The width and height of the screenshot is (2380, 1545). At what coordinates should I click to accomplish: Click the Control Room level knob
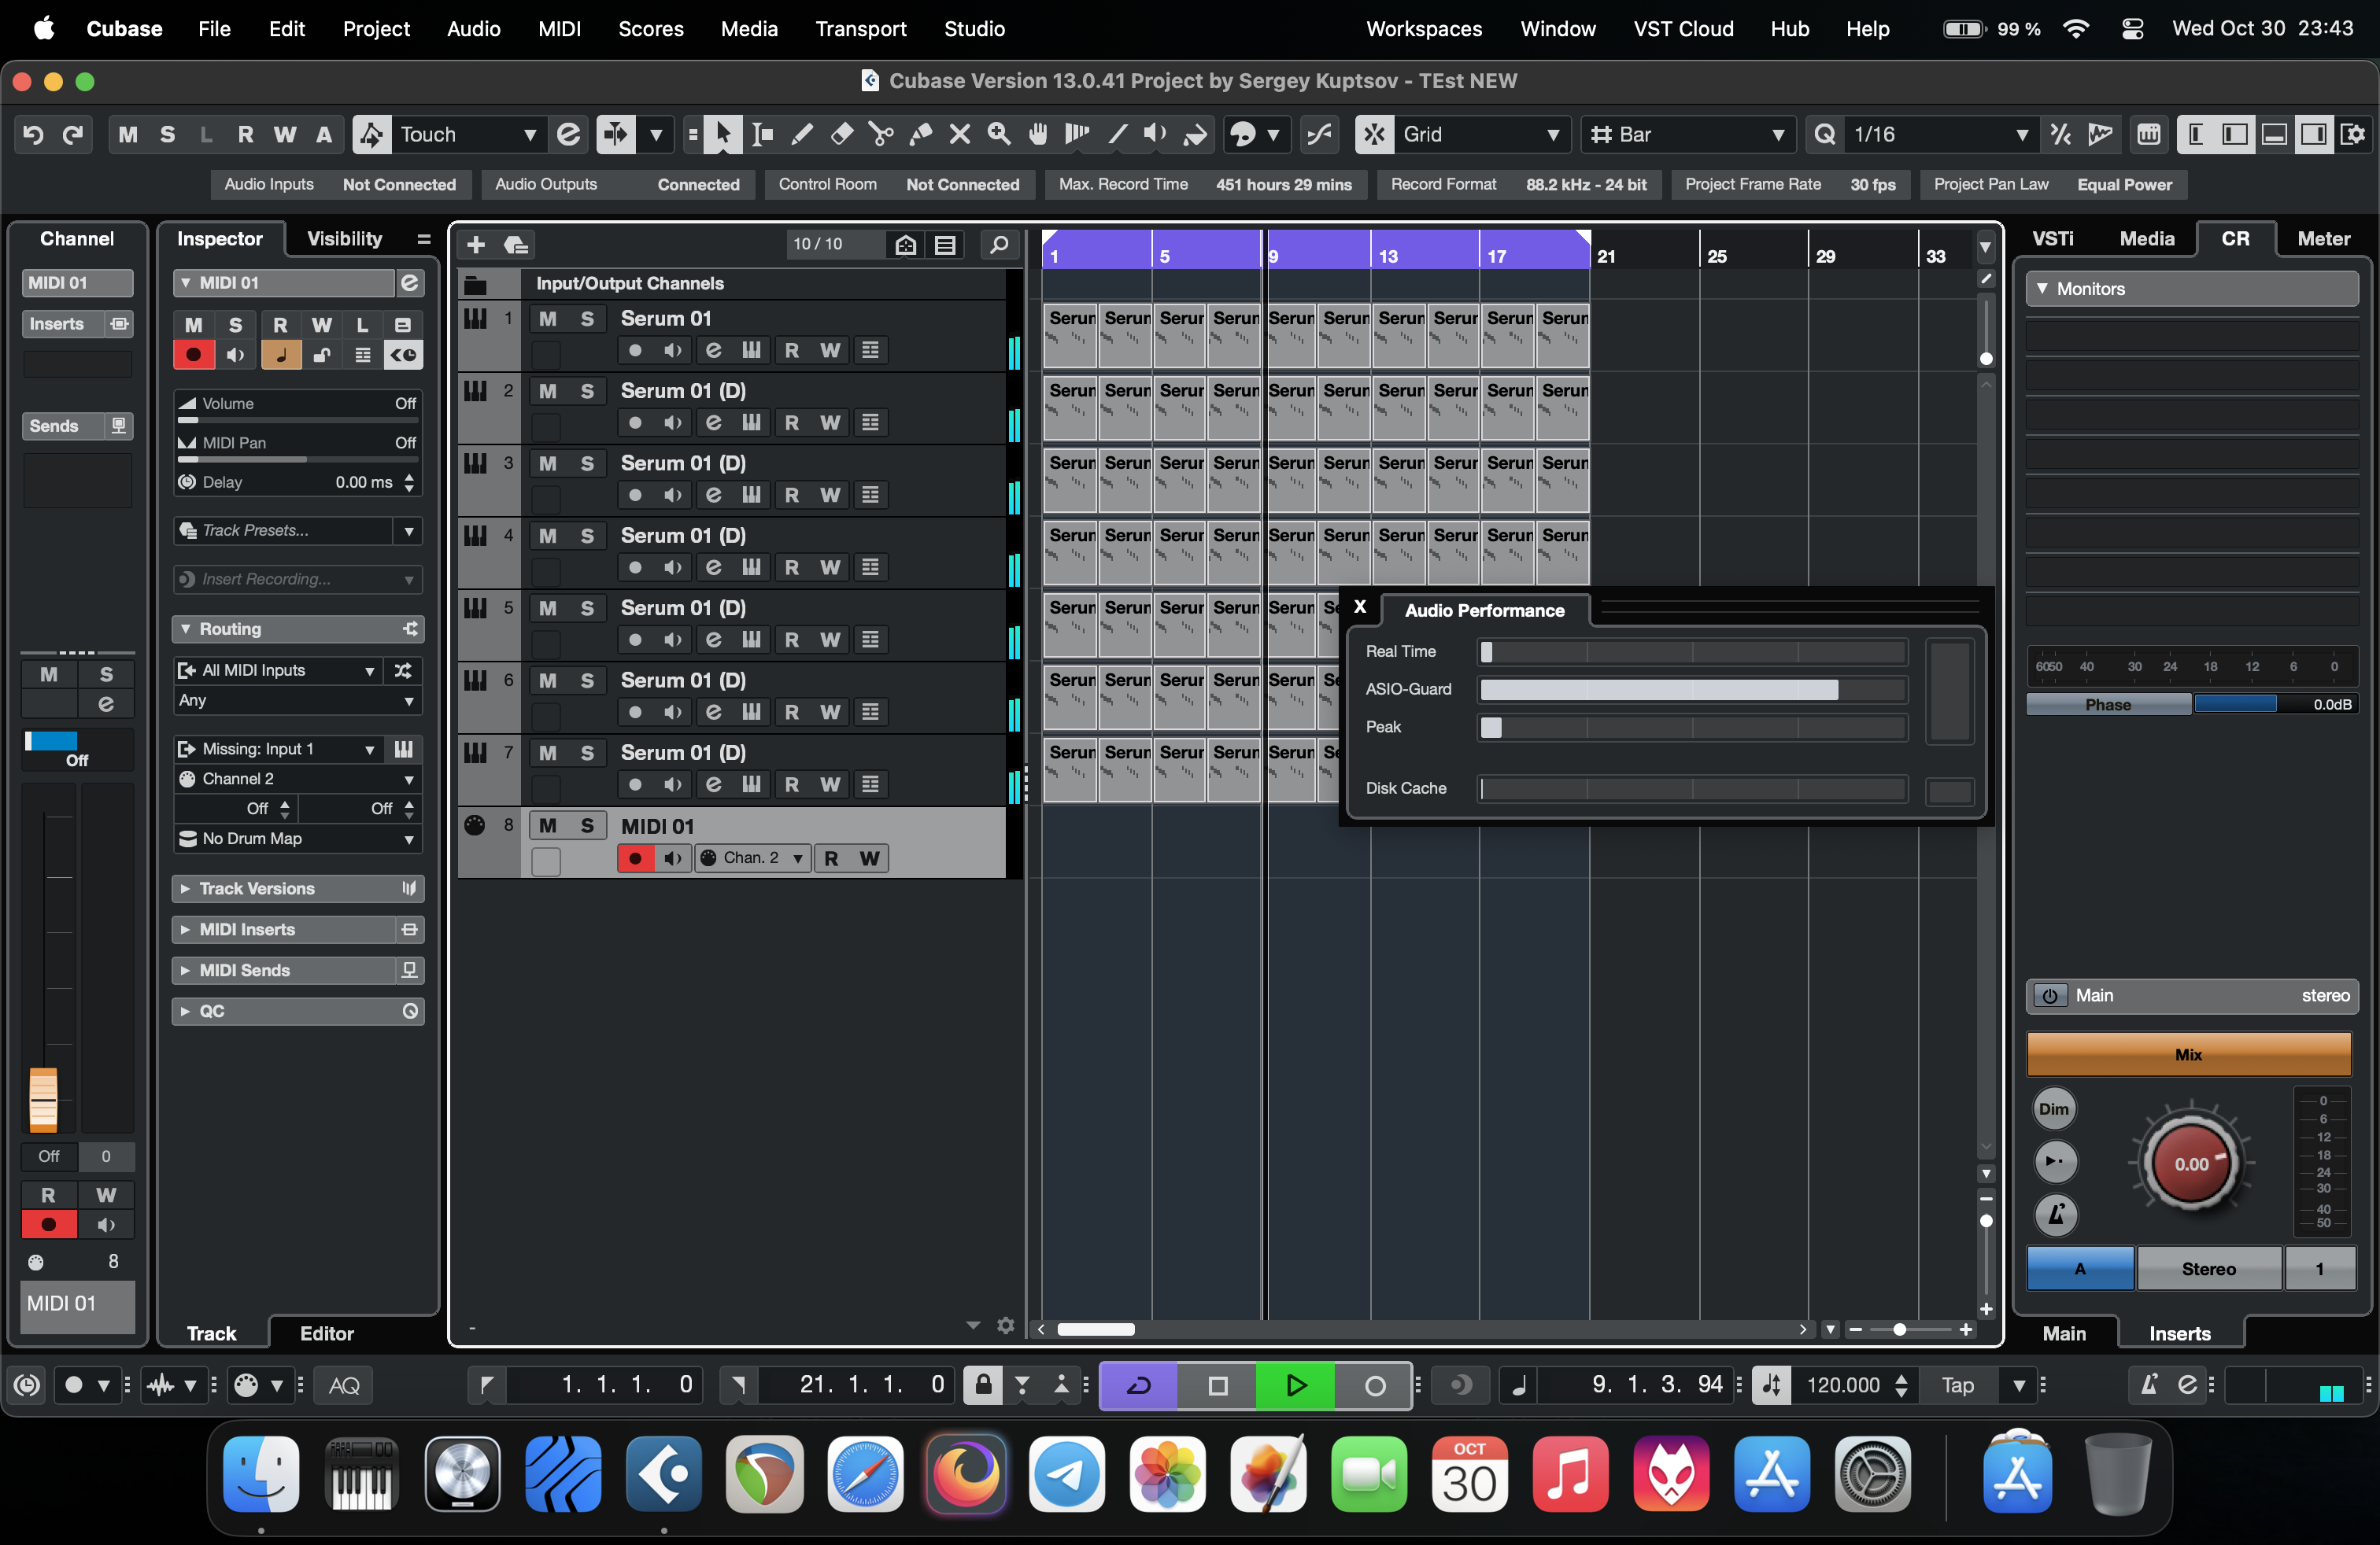[2190, 1164]
